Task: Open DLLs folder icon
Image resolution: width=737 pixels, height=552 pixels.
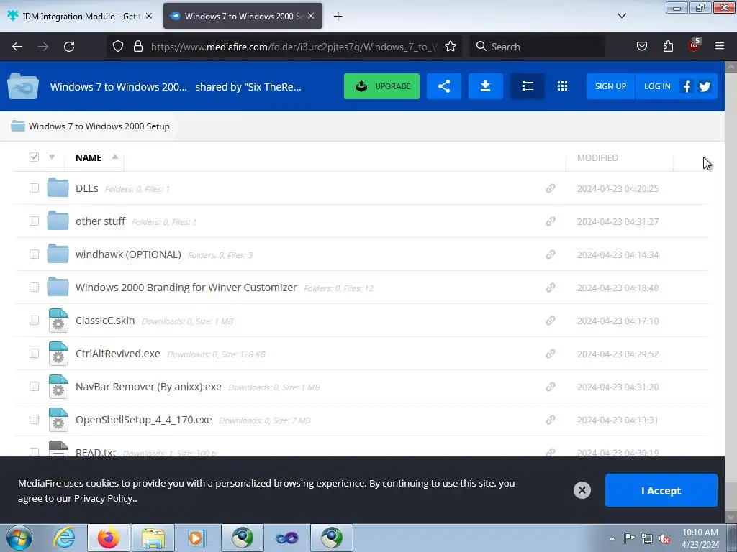Action: (58, 188)
